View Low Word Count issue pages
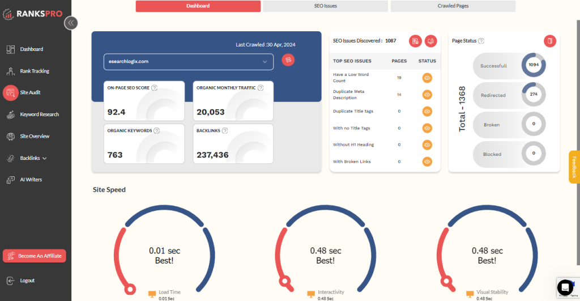This screenshot has height=301, width=580. point(427,78)
